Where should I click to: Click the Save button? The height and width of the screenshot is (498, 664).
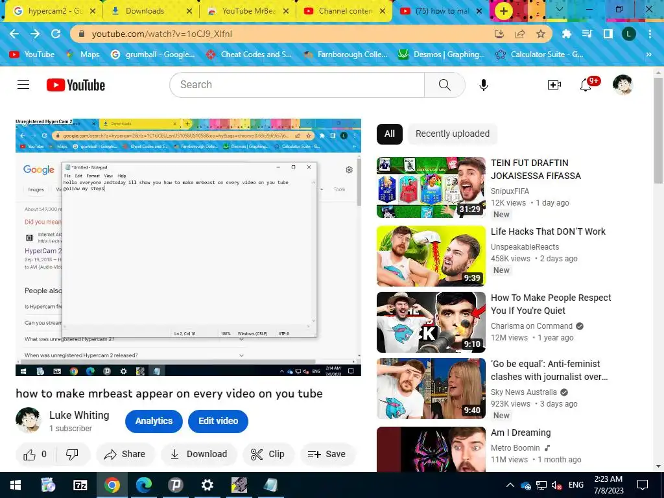click(x=327, y=455)
